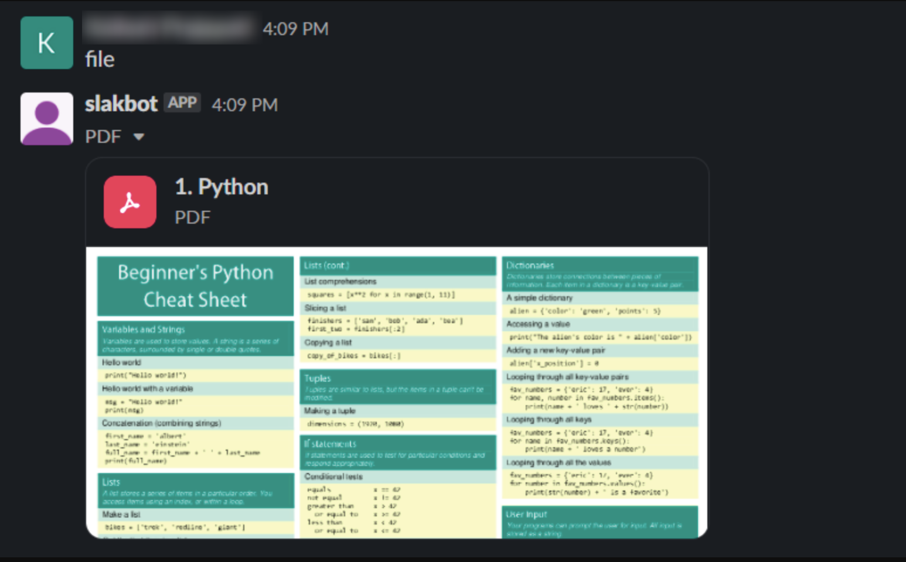Click the "Lists (cont.)" header in the preview
The image size is (906, 562).
tap(326, 265)
